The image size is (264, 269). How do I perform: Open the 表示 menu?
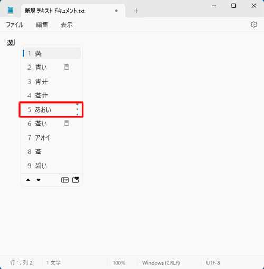click(67, 25)
